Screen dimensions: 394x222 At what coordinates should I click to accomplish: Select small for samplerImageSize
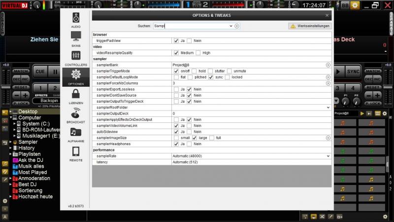tap(176, 138)
